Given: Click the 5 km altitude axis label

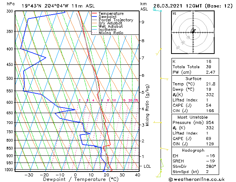Looking at the screenshot, I should [x=143, y=92].
